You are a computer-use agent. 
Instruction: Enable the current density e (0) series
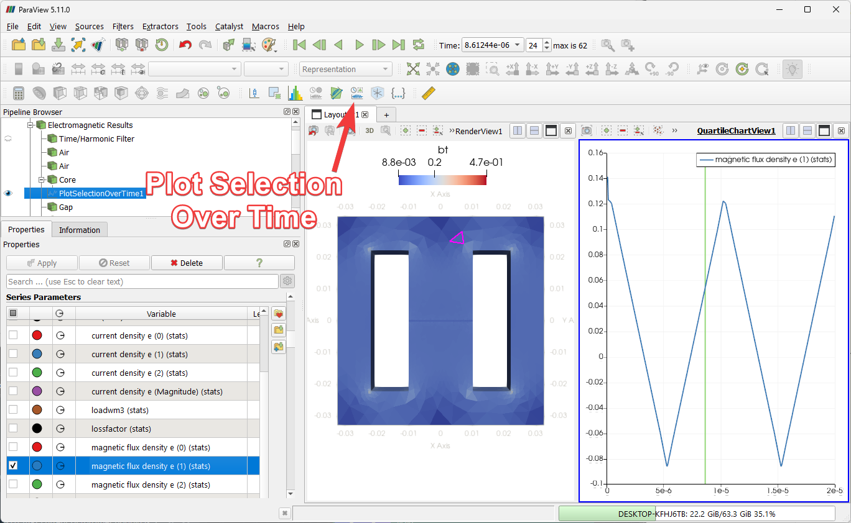pyautogui.click(x=13, y=335)
